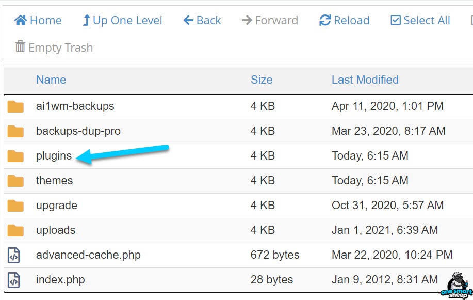Select the ai1wm-backups folder name
The image size is (473, 300).
pyautogui.click(x=75, y=106)
